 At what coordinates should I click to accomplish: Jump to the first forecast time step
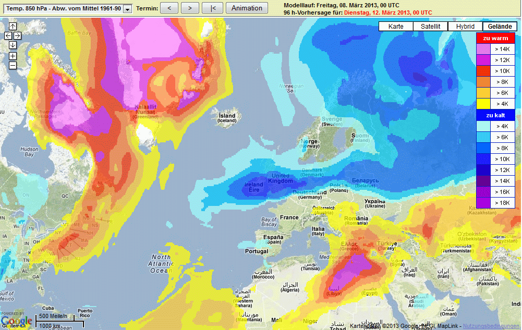click(x=212, y=8)
